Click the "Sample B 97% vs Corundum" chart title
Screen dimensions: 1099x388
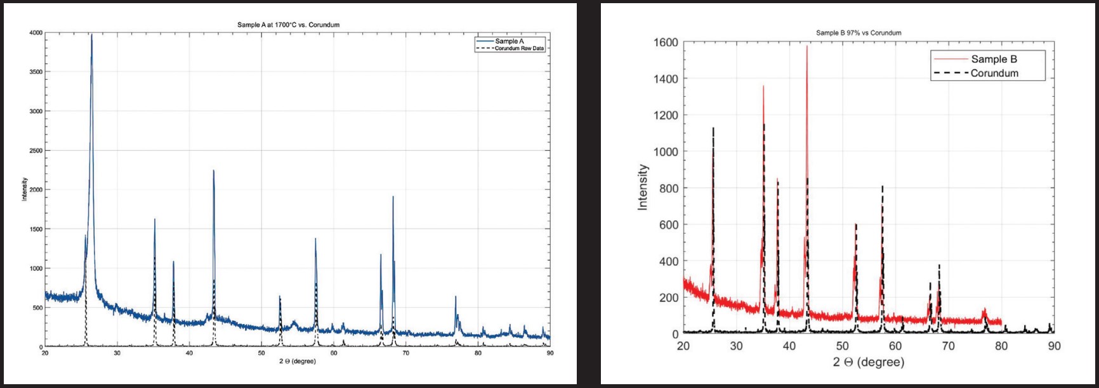tap(859, 33)
